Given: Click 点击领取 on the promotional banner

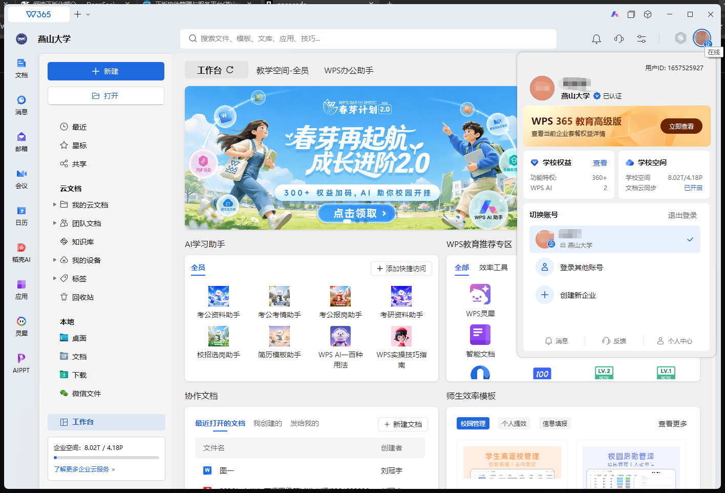Looking at the screenshot, I should point(357,213).
